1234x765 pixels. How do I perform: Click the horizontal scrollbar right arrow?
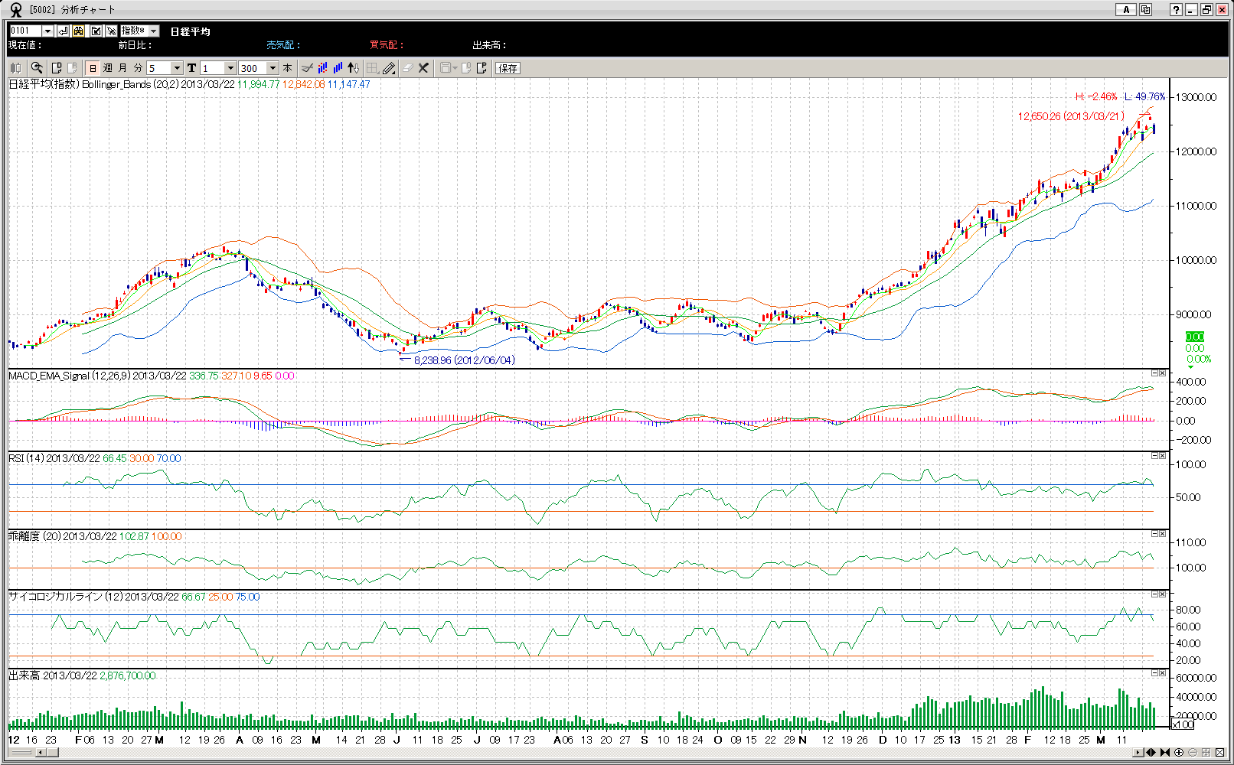(x=1138, y=753)
